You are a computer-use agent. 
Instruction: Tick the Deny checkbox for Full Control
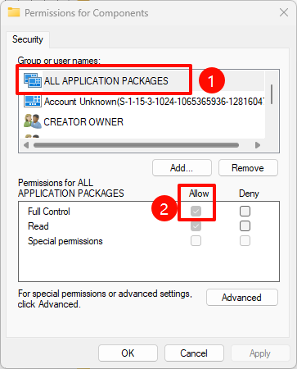(x=245, y=211)
